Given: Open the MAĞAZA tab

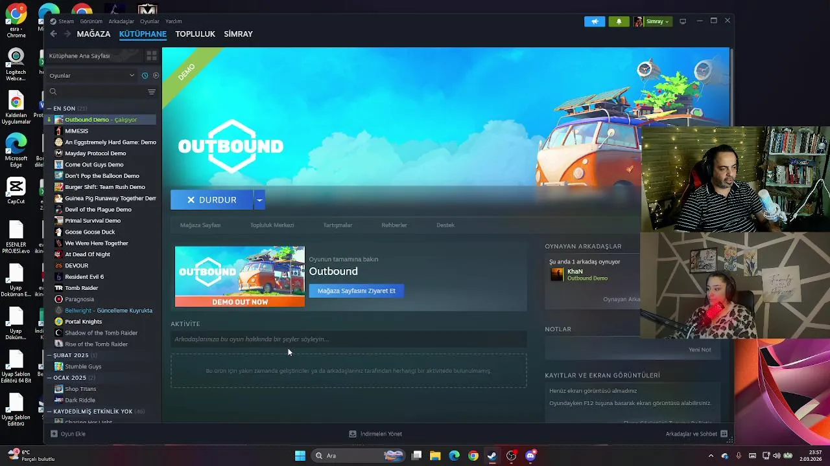Looking at the screenshot, I should [93, 34].
